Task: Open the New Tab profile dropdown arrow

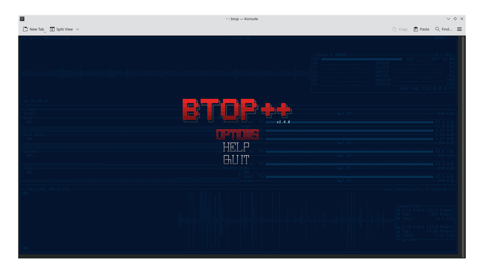Action: tap(45, 32)
